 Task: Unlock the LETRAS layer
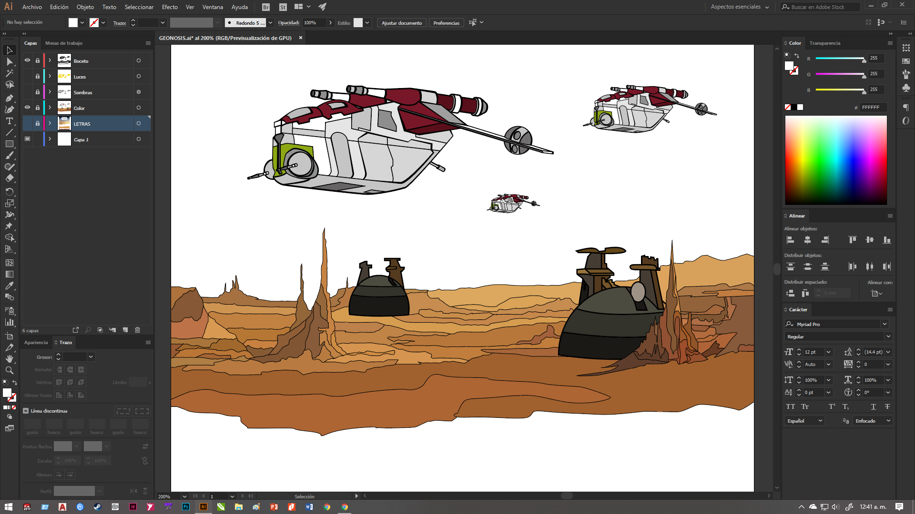(x=38, y=123)
